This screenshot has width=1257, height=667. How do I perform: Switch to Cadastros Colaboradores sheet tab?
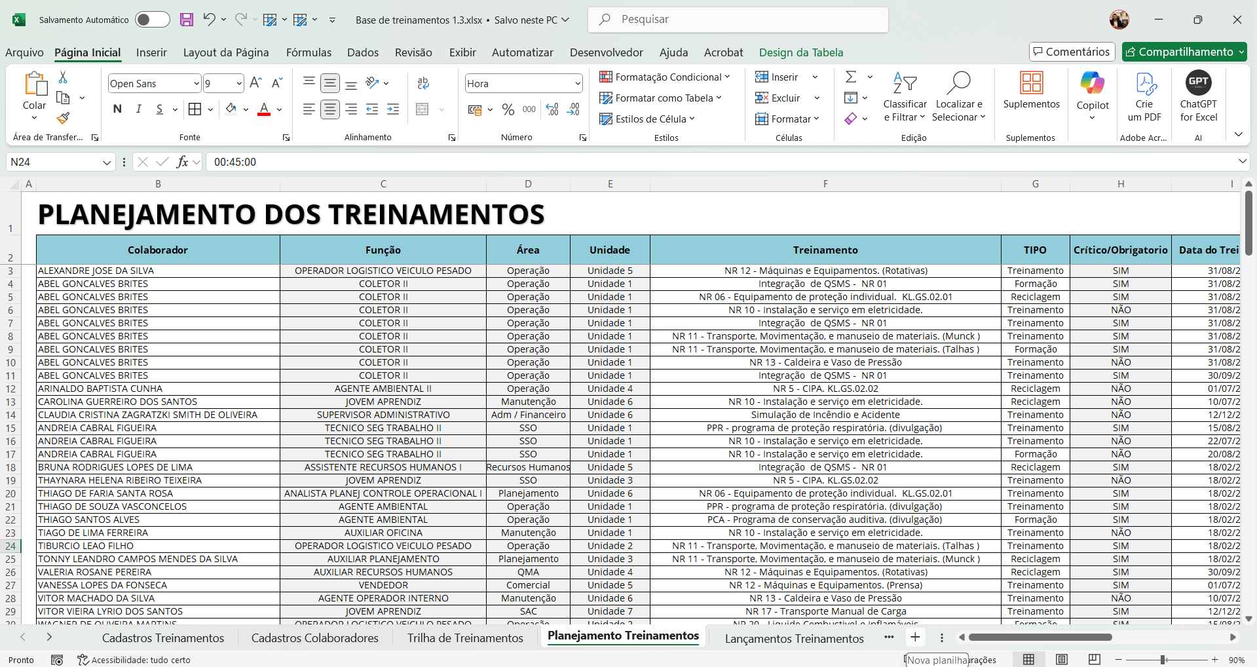pos(314,638)
